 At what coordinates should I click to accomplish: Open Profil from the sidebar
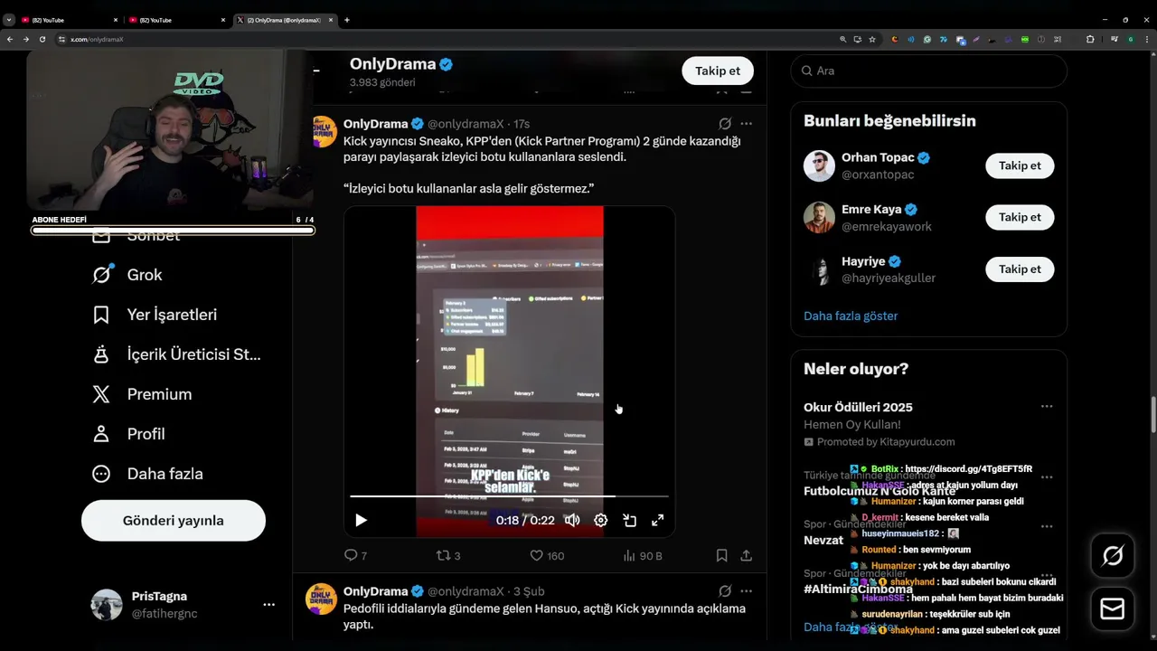click(128, 434)
